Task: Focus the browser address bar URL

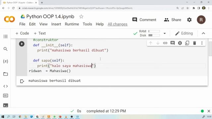Action: (x=77, y=8)
